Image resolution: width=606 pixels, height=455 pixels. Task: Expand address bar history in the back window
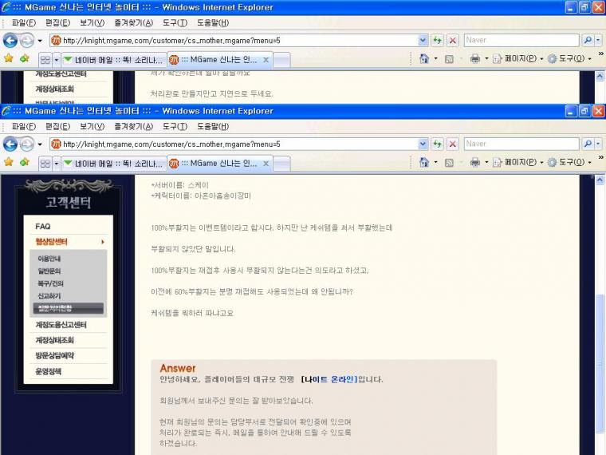pyautogui.click(x=423, y=40)
